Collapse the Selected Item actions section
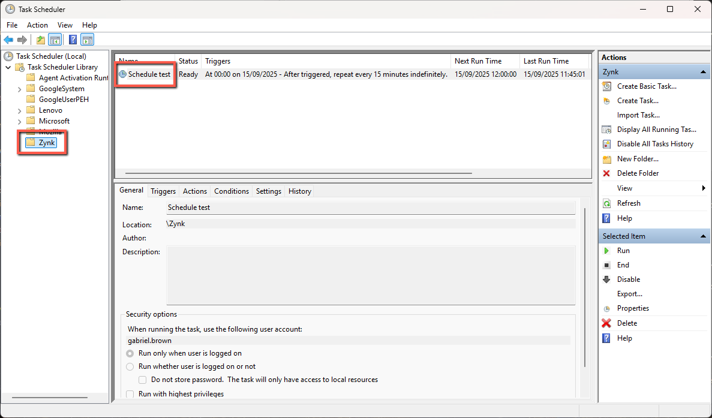The height and width of the screenshot is (418, 712). click(703, 236)
